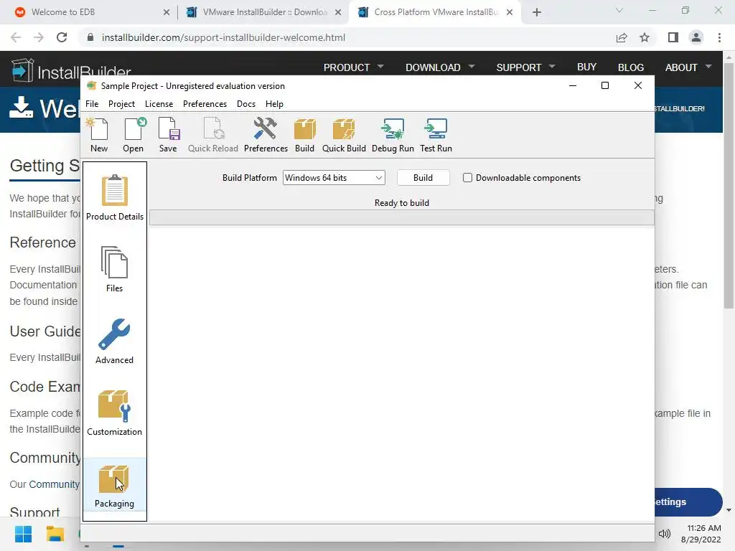
Task: Expand the DOWNLOAD menu on website
Action: click(x=440, y=67)
